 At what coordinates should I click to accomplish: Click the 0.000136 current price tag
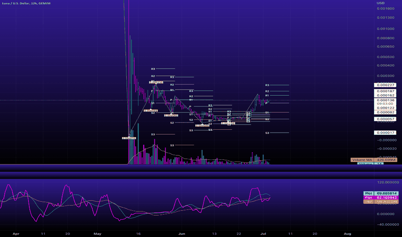385,100
